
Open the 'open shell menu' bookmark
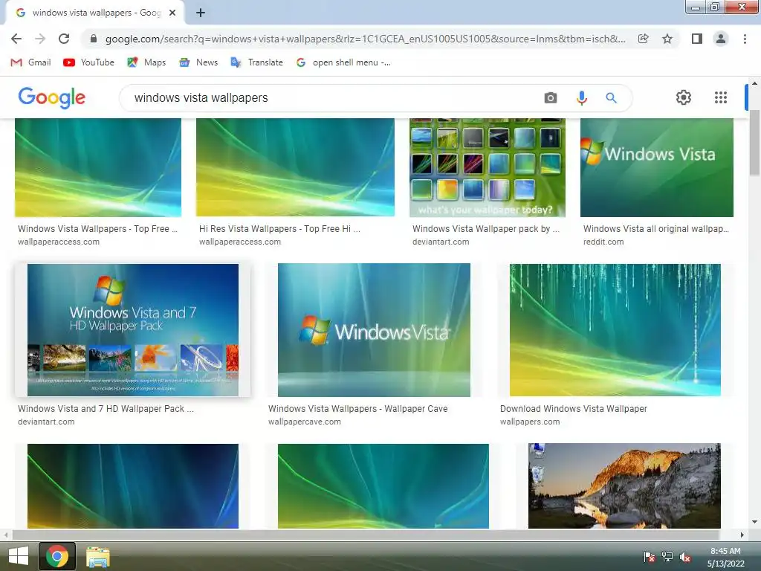(x=343, y=62)
